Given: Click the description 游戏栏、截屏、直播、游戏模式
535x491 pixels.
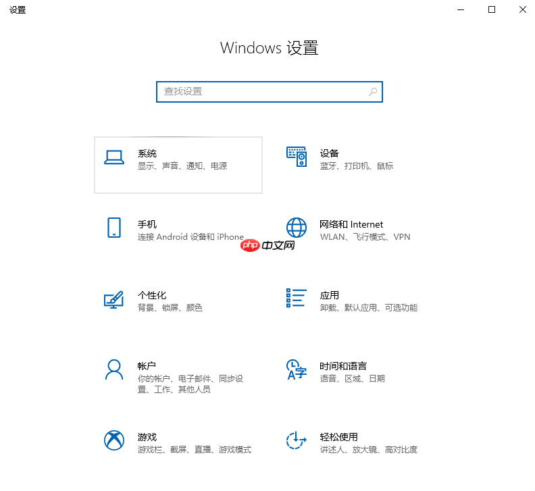Looking at the screenshot, I should point(194,450).
